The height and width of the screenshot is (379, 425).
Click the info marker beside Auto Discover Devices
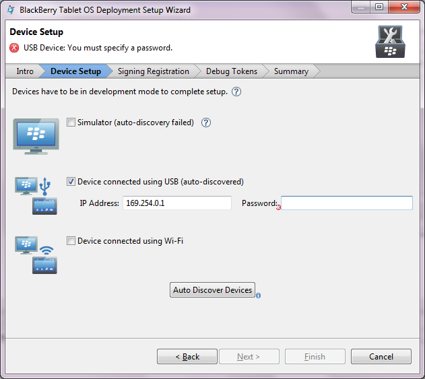[259, 296]
